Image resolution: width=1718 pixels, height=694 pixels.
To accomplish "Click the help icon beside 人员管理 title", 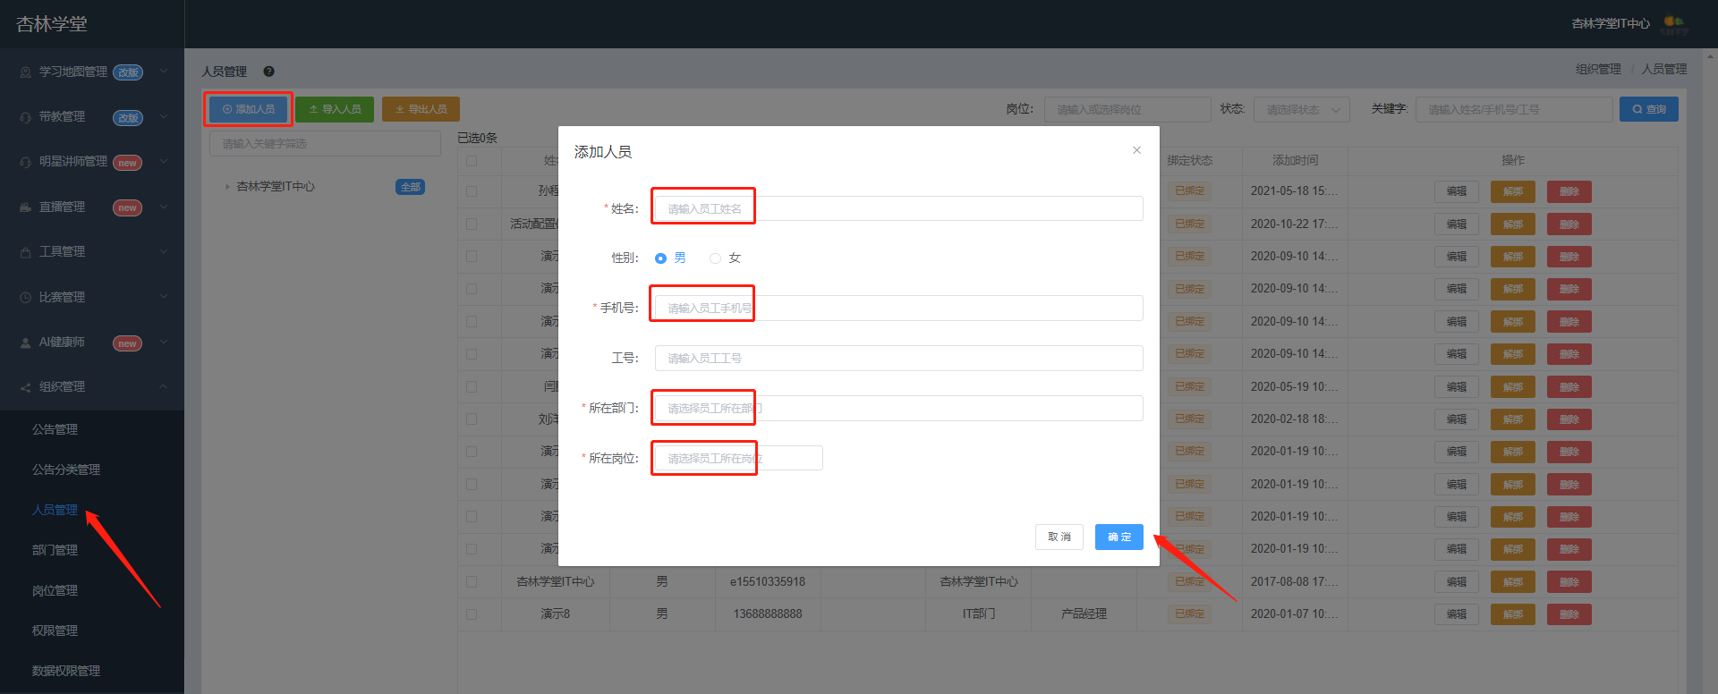I will tap(268, 72).
